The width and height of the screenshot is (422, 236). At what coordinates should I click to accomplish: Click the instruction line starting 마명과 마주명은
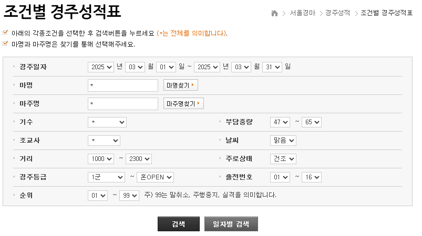pyautogui.click(x=73, y=44)
